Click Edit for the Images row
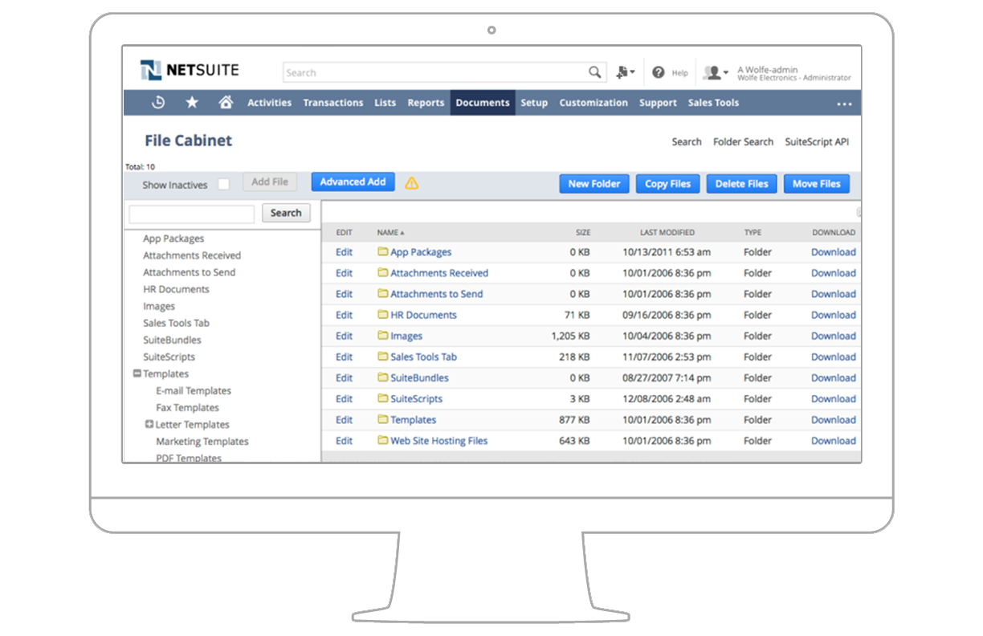Viewport: 983px width, 636px height. tap(344, 336)
